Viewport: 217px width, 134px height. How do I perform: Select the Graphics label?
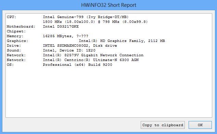pos(17,41)
